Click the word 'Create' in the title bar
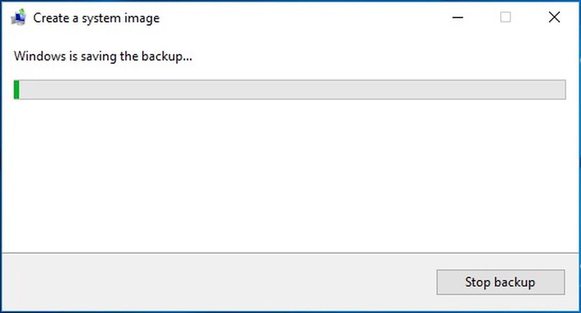This screenshot has height=313, width=581. [x=50, y=18]
